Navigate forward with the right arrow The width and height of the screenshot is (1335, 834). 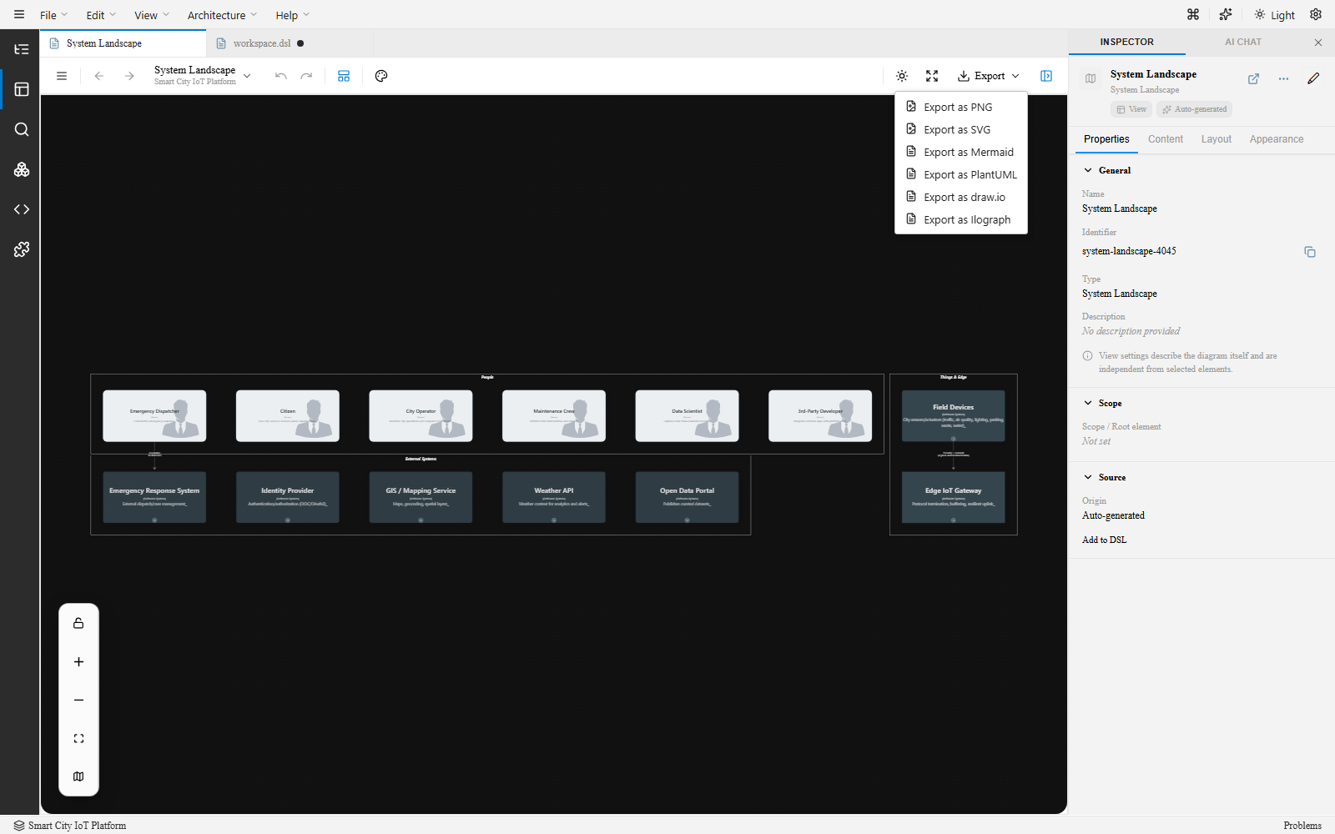pos(129,76)
